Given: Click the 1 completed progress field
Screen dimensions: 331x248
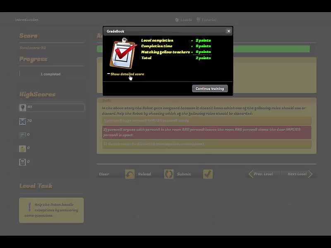Looking at the screenshot, I should click(x=51, y=74).
